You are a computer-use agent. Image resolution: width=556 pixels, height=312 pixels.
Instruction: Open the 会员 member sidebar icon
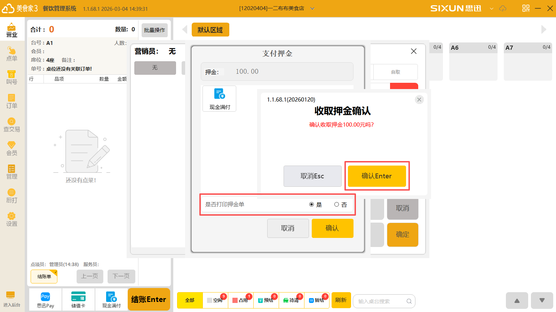11,149
